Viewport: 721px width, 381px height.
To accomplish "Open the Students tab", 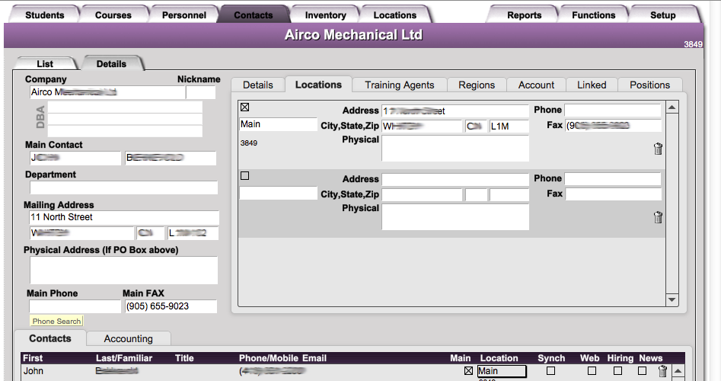I will point(45,14).
